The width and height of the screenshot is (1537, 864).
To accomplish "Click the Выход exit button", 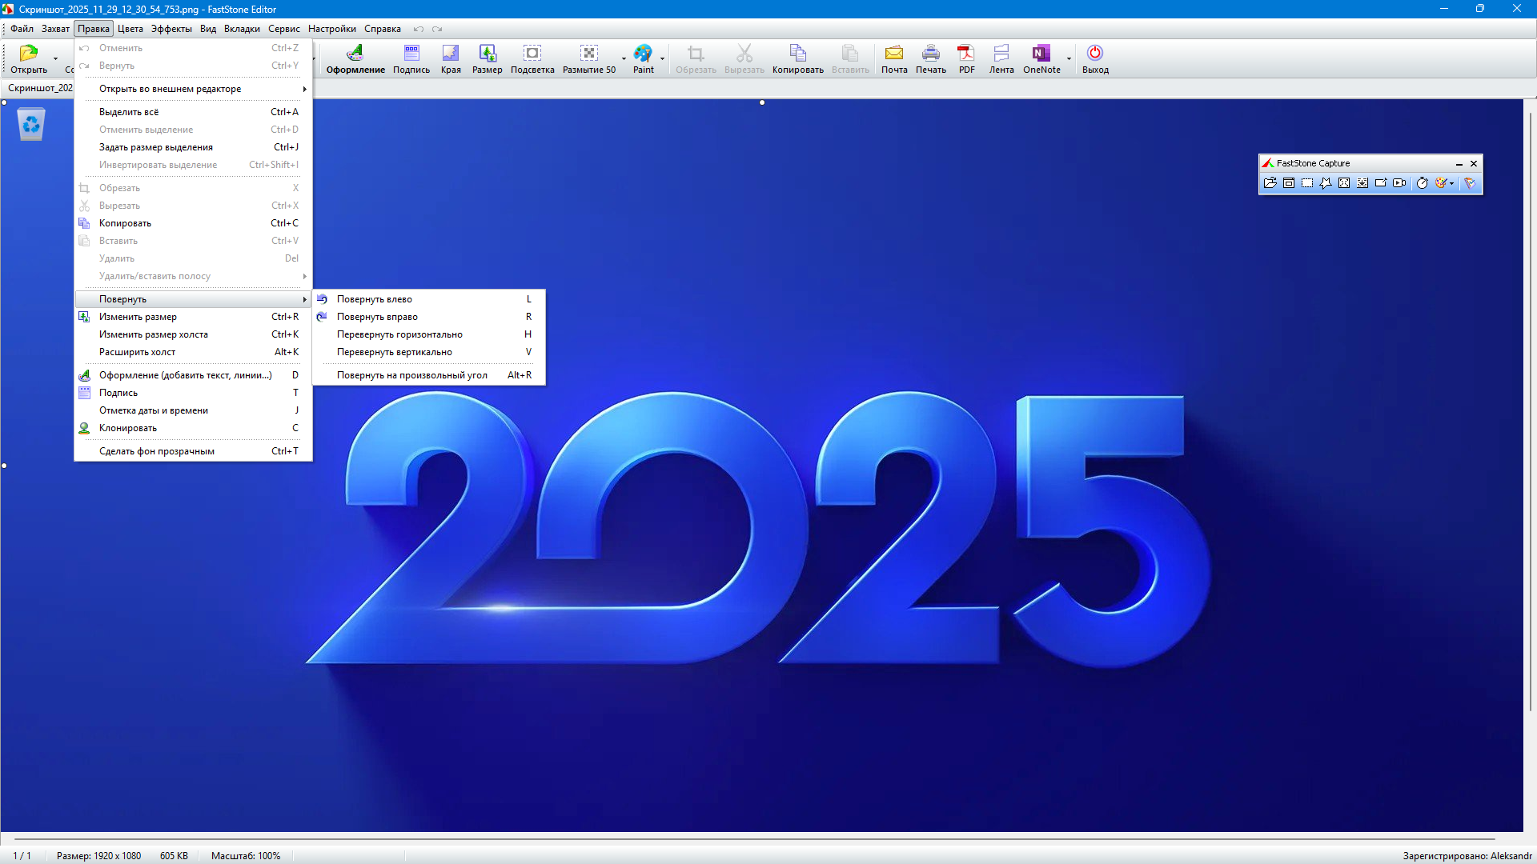I will (x=1094, y=58).
